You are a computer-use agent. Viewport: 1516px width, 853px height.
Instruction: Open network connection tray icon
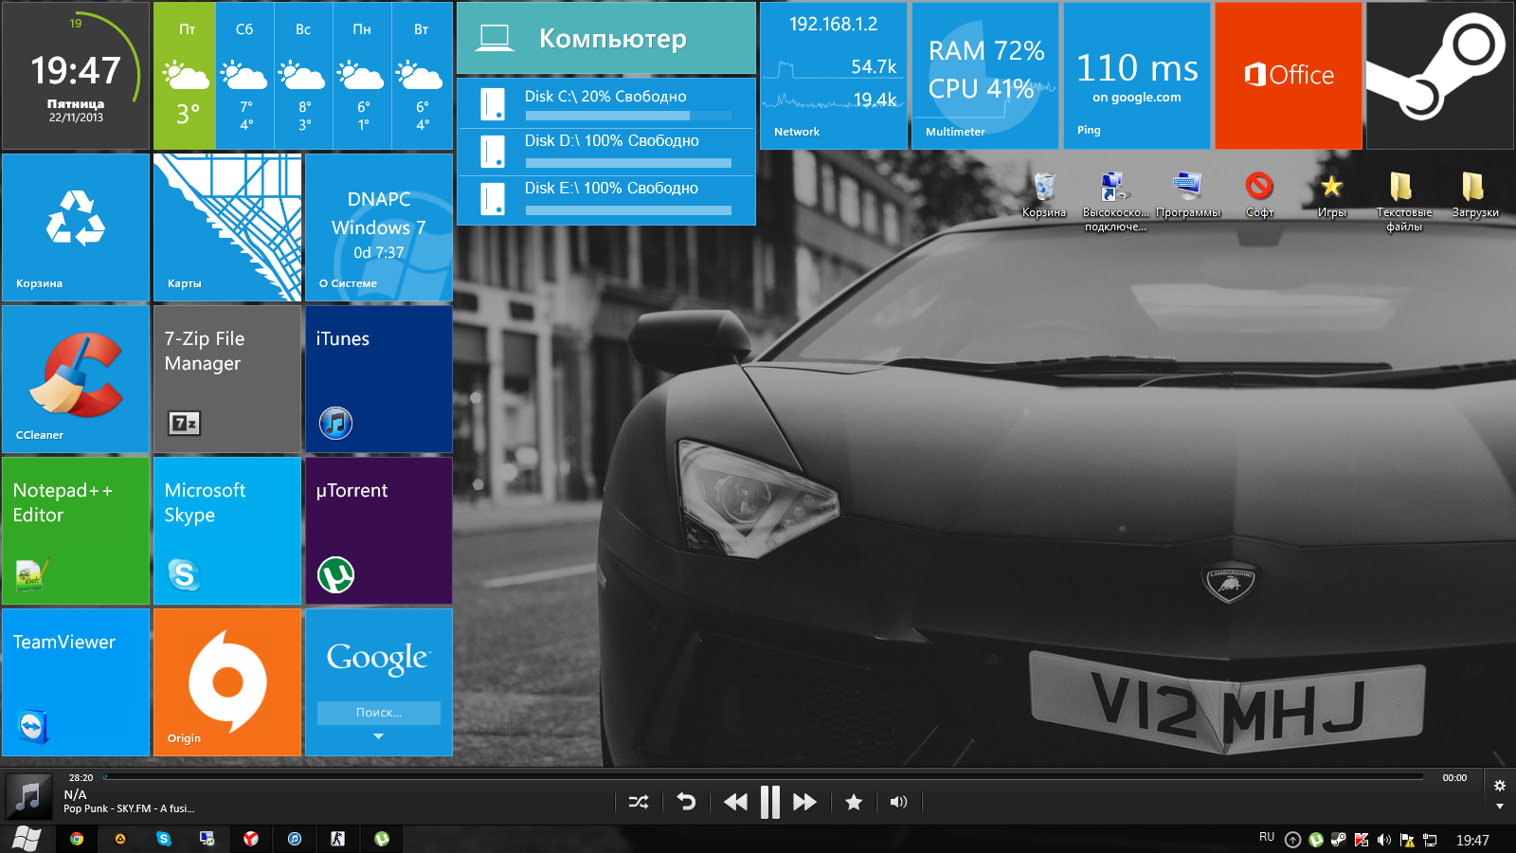(1430, 840)
